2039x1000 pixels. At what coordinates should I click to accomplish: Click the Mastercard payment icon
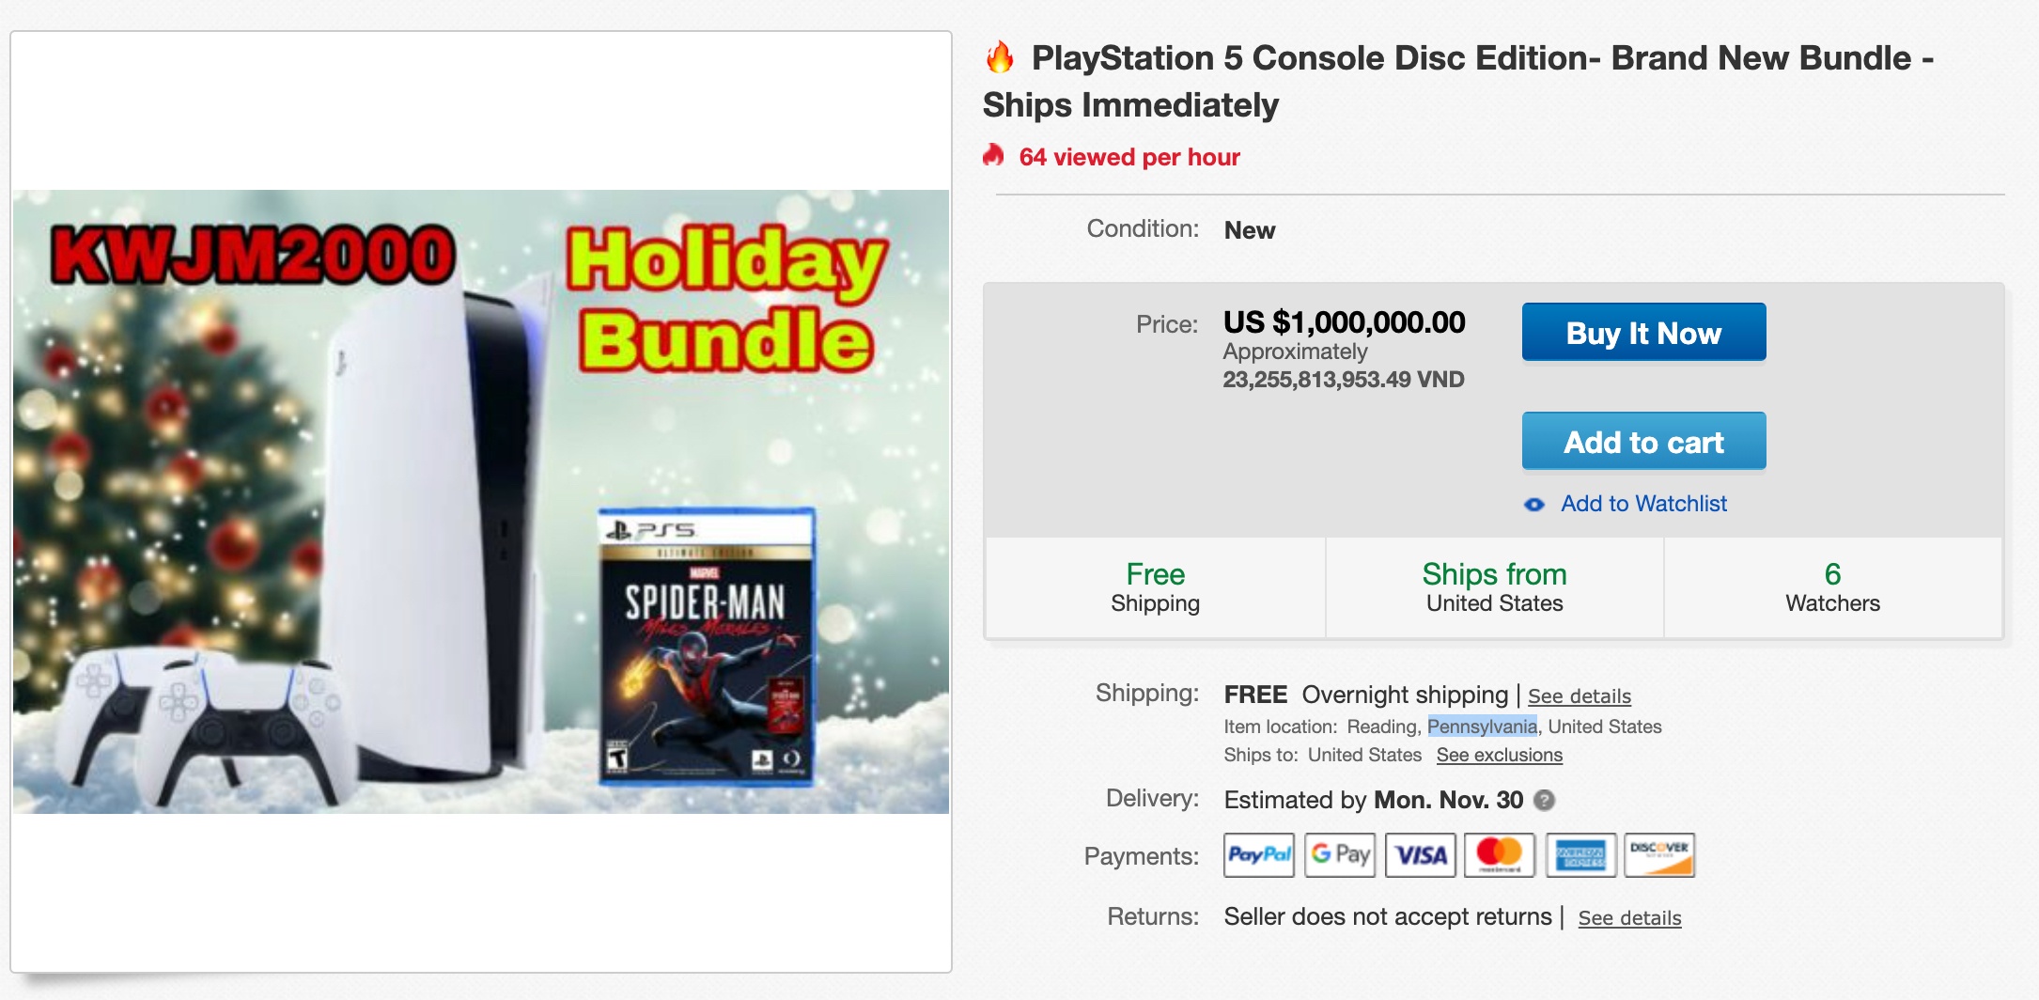(x=1500, y=854)
